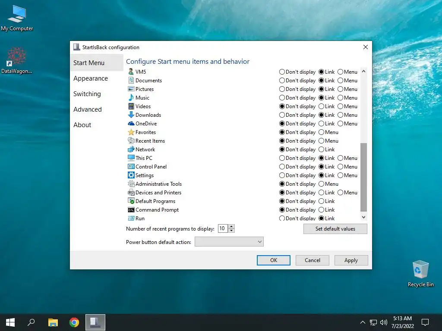Viewport: 442px width, 331px height.
Task: Click the Default Programs icon
Action: tap(131, 201)
